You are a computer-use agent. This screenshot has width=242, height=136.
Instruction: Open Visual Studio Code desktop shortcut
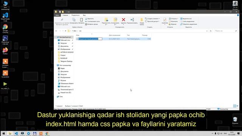[x=5, y=17]
